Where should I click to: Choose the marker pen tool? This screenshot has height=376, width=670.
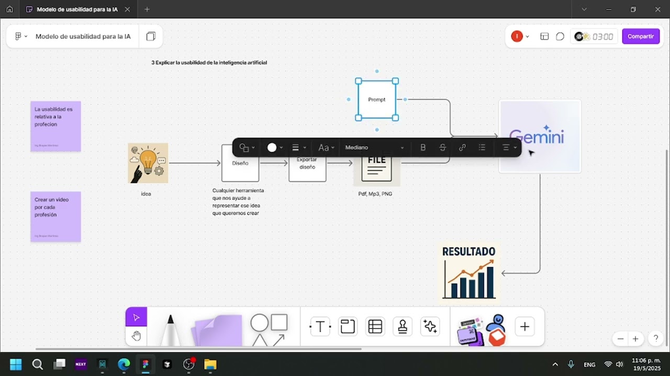[170, 330]
